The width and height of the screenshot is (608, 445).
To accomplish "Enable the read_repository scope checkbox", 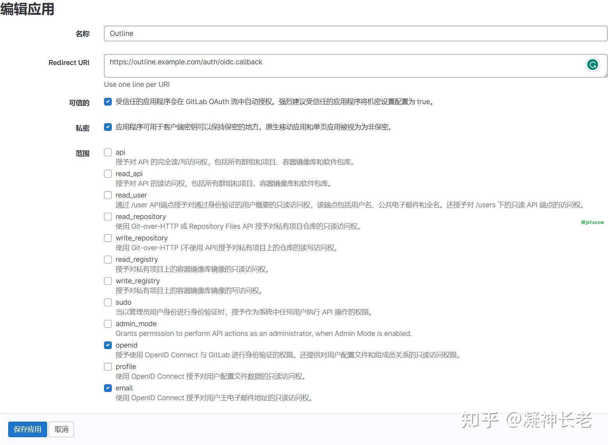I will [x=108, y=217].
